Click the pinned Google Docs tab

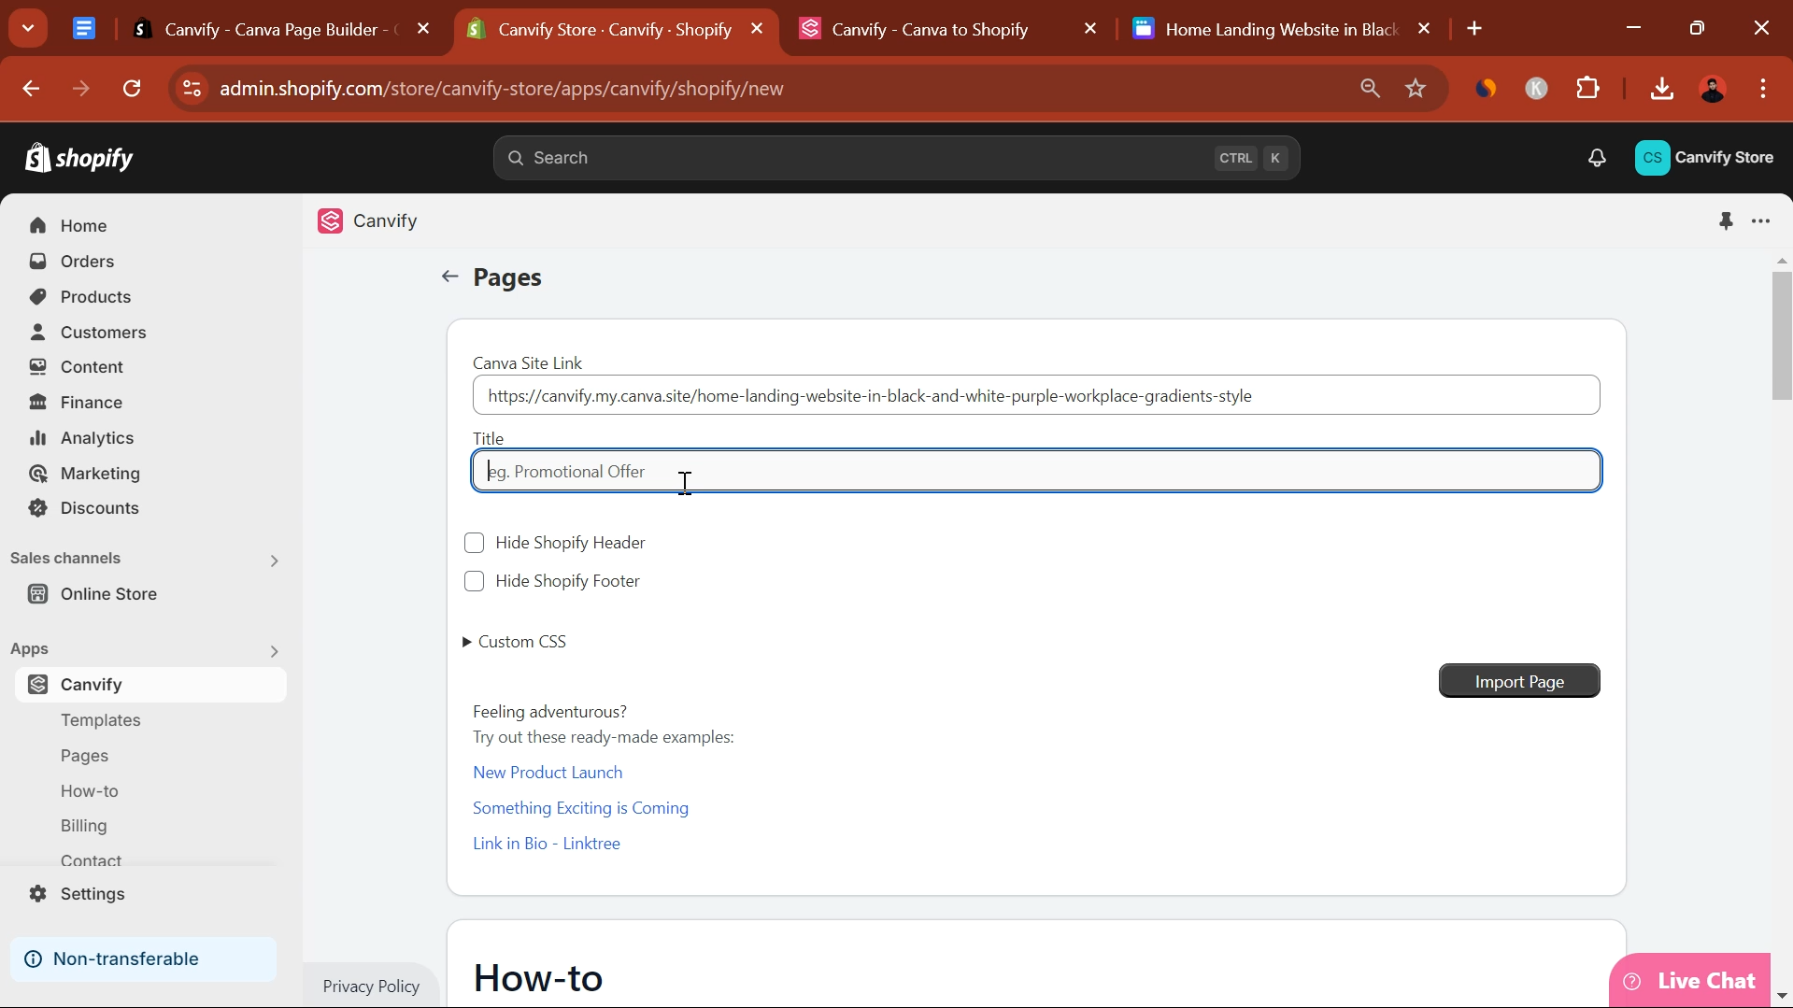click(84, 29)
